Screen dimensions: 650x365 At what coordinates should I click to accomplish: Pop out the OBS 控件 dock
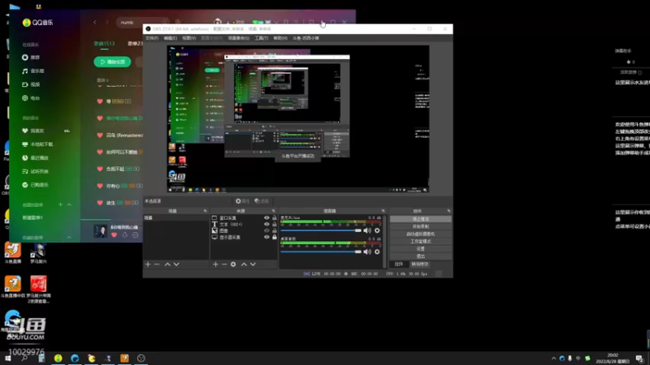coord(449,211)
